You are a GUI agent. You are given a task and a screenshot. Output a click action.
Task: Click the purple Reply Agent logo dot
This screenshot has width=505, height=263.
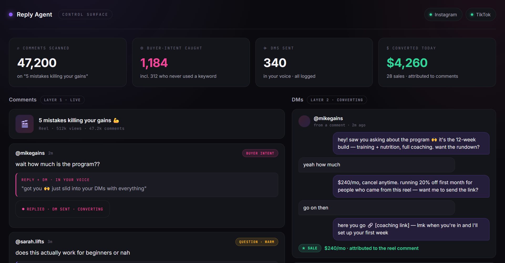point(11,14)
